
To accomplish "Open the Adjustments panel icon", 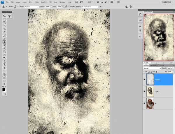I will pyautogui.click(x=140, y=37).
